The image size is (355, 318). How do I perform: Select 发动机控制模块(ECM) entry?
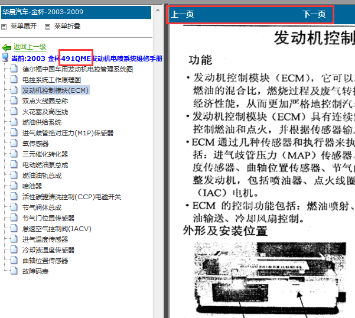coord(56,90)
